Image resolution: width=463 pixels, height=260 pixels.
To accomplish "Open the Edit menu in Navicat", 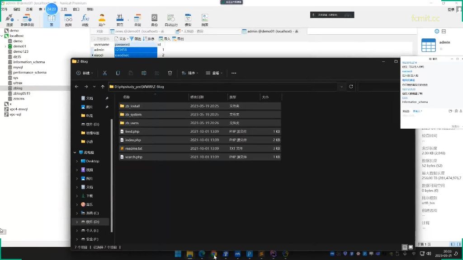I will (x=17, y=9).
